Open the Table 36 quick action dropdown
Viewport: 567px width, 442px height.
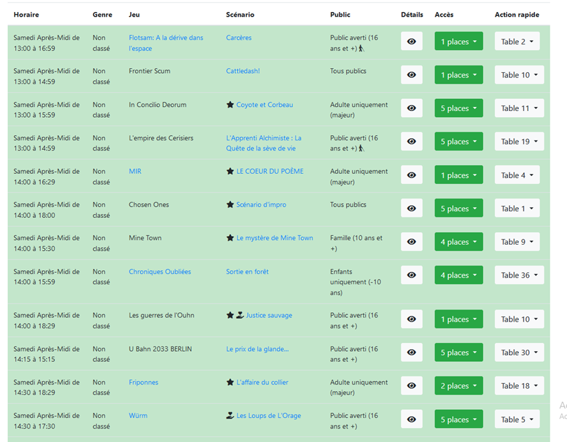tap(519, 275)
